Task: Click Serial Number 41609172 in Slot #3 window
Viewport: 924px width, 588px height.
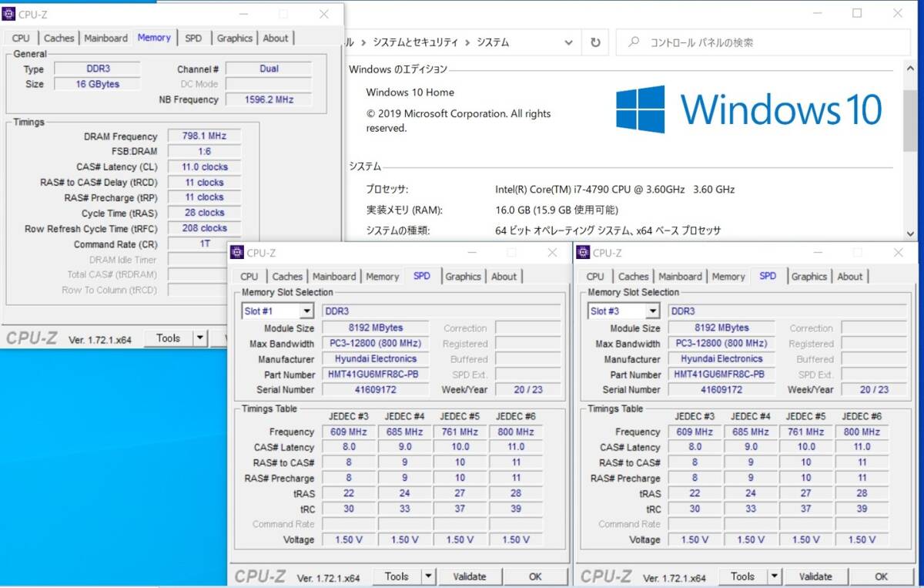Action: pyautogui.click(x=721, y=389)
